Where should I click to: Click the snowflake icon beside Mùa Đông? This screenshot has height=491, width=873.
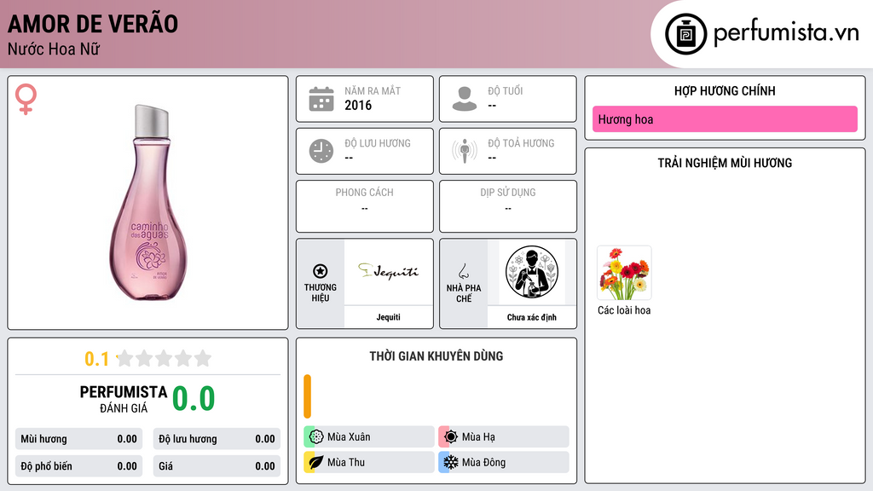pos(450,462)
